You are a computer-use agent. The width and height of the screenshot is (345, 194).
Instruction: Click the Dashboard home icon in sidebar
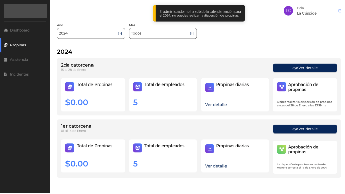click(6, 30)
